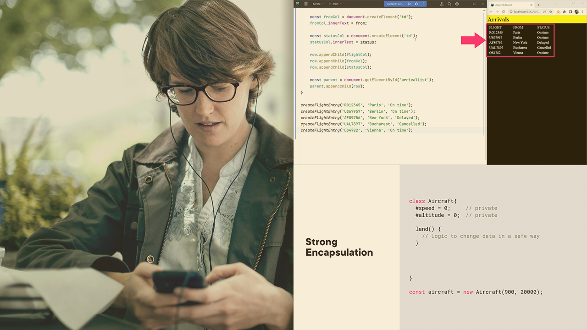The image size is (587, 330).
Task: Click the address bar showing localhost:63342
Action: click(x=526, y=11)
